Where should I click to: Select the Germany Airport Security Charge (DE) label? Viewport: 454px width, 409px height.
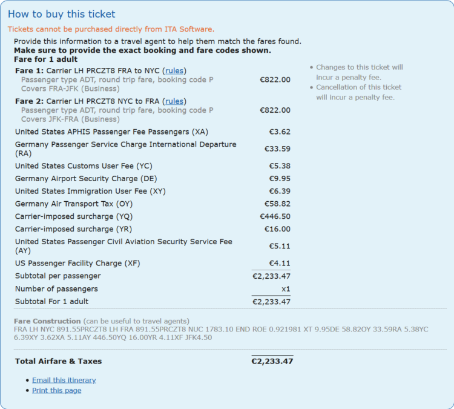point(86,179)
